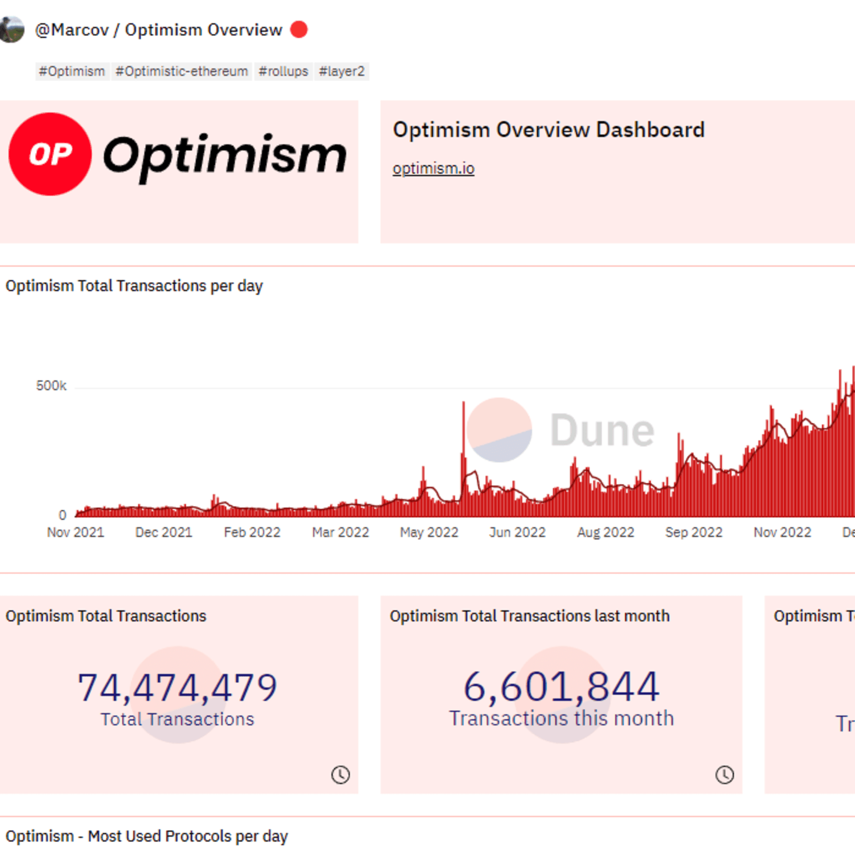This screenshot has width=855, height=855.
Task: Click the 'Optimism Total Transactions per day' chart title
Action: (x=134, y=286)
